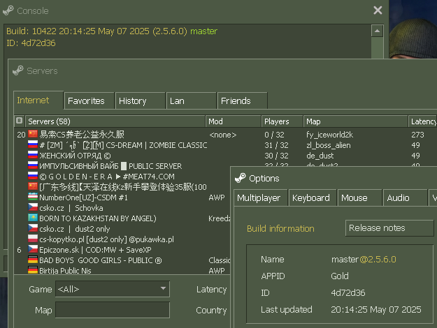This screenshot has width=437, height=328.
Task: Open the Game filter dropdown
Action: [113, 289]
